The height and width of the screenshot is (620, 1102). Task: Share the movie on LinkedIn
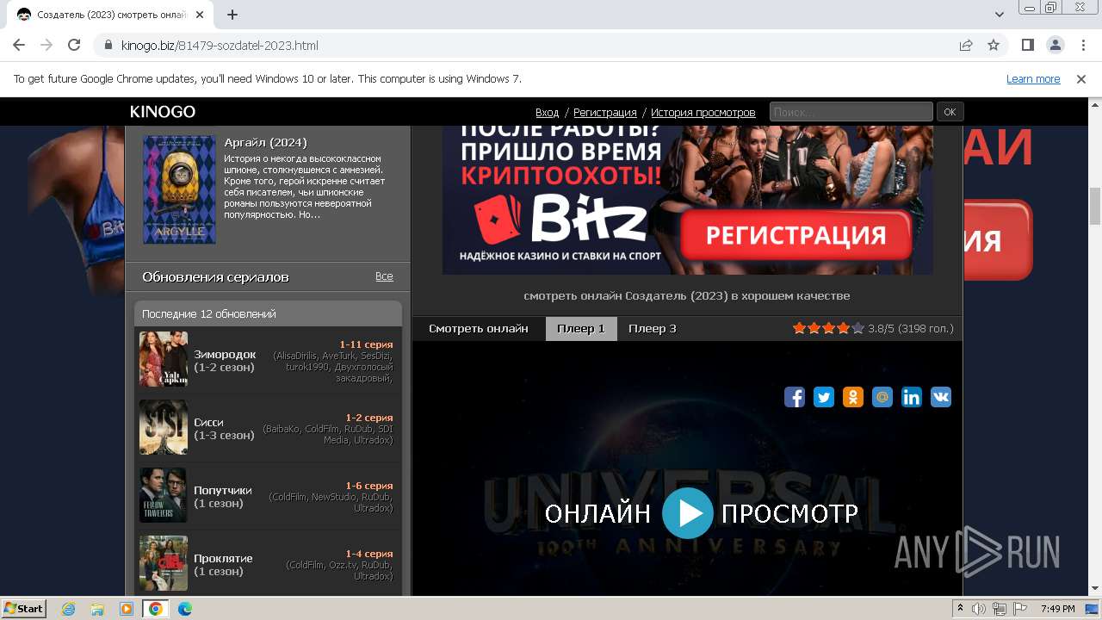(x=912, y=397)
